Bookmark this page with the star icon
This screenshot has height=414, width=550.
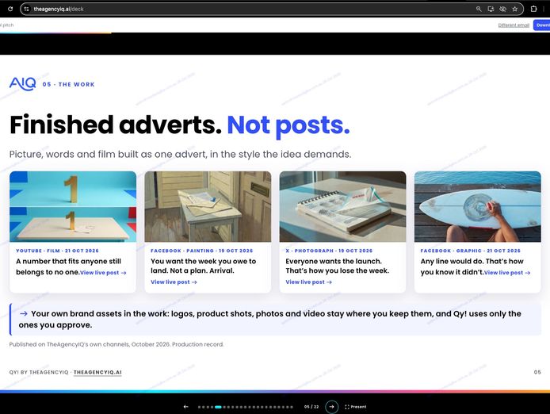tap(514, 10)
